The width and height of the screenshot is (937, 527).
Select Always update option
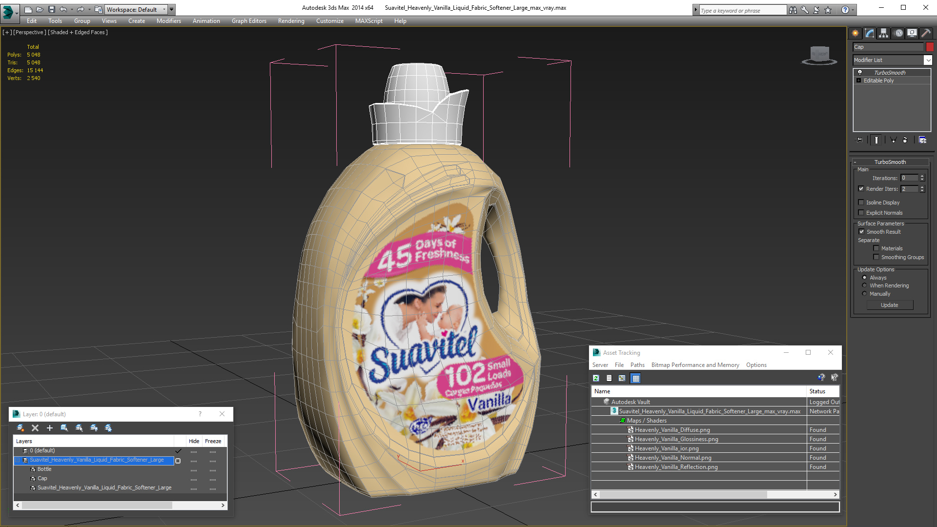(x=864, y=278)
